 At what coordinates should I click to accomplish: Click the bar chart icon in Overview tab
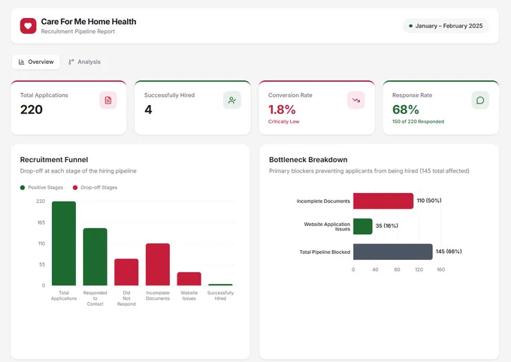point(22,62)
